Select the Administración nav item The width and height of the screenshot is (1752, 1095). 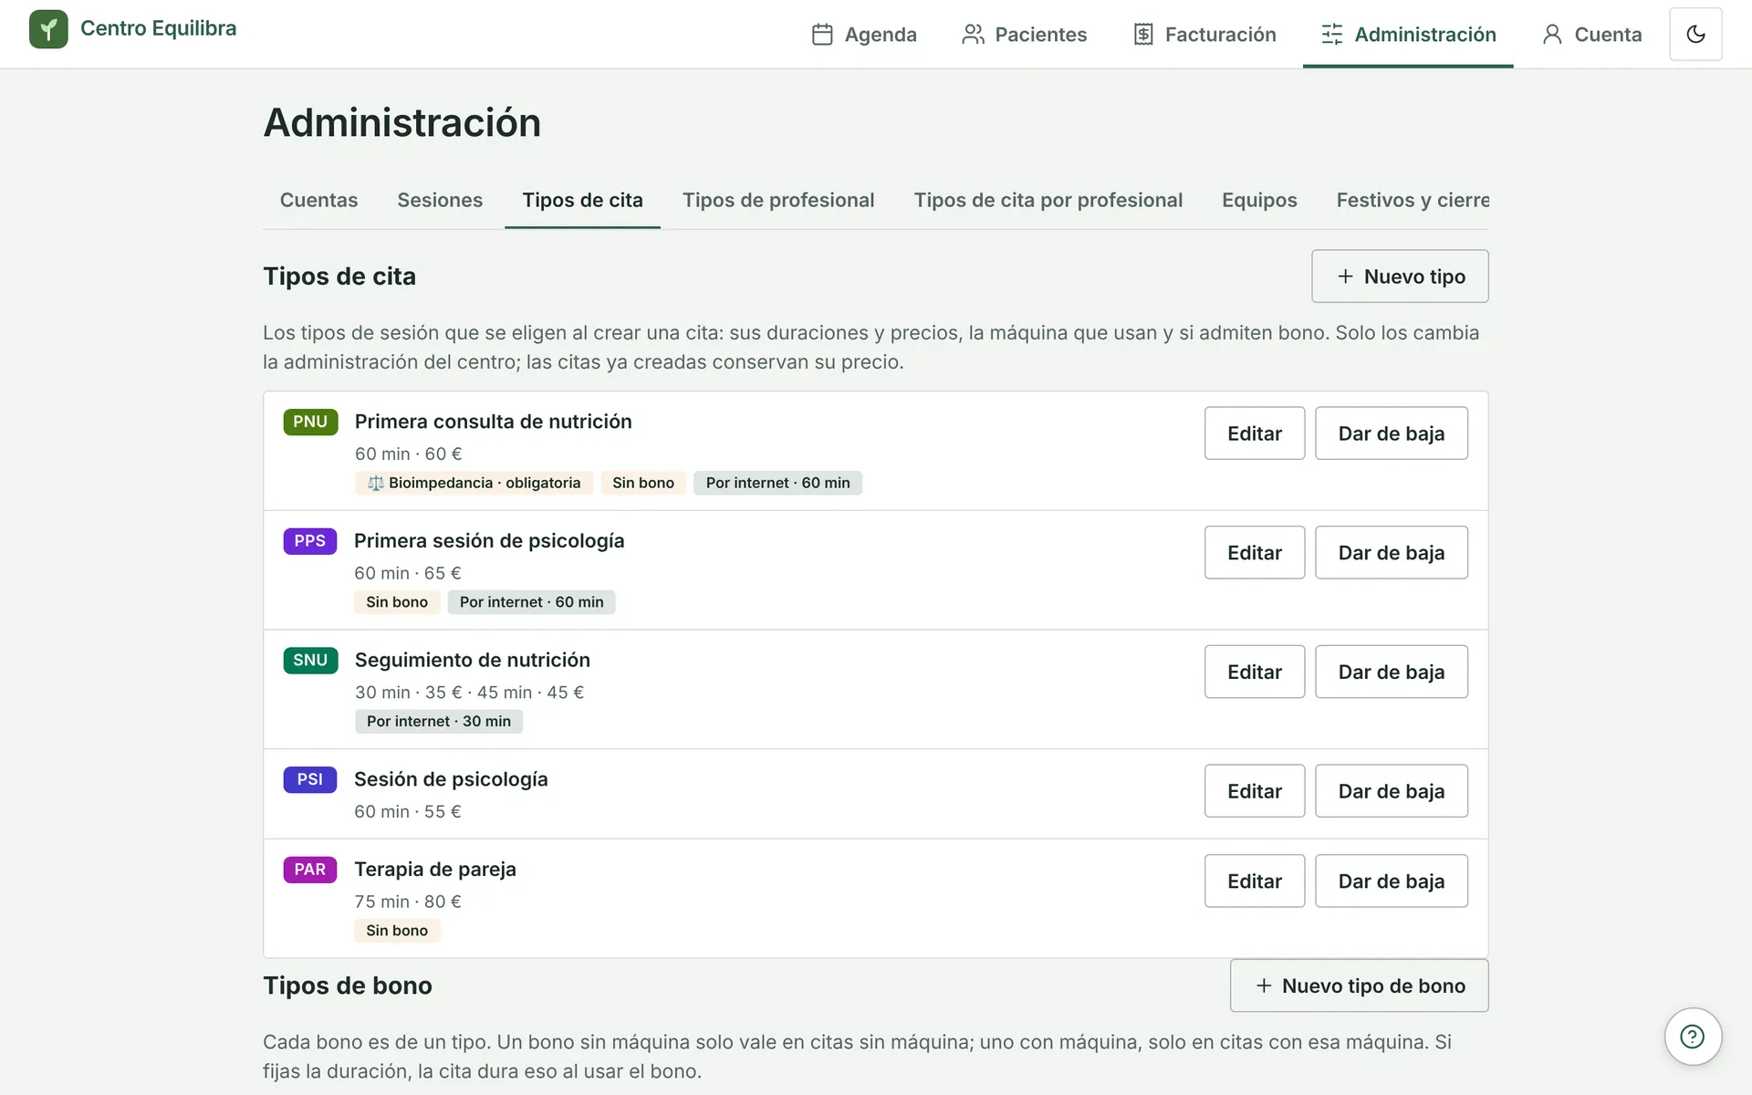click(x=1408, y=35)
